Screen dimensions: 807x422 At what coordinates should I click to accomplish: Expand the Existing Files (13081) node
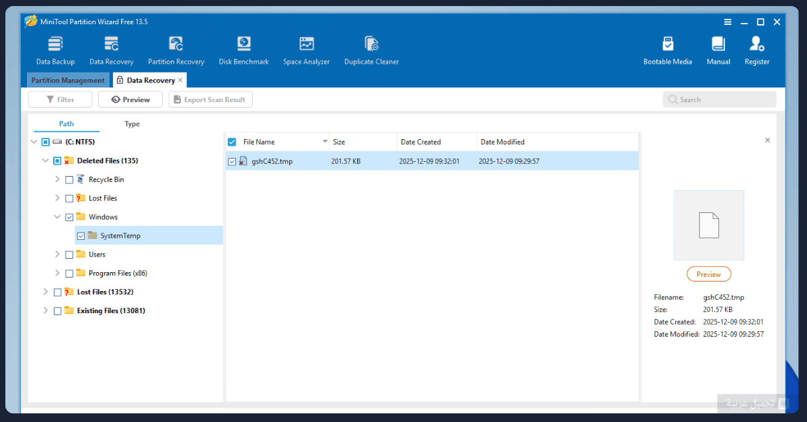click(x=46, y=311)
